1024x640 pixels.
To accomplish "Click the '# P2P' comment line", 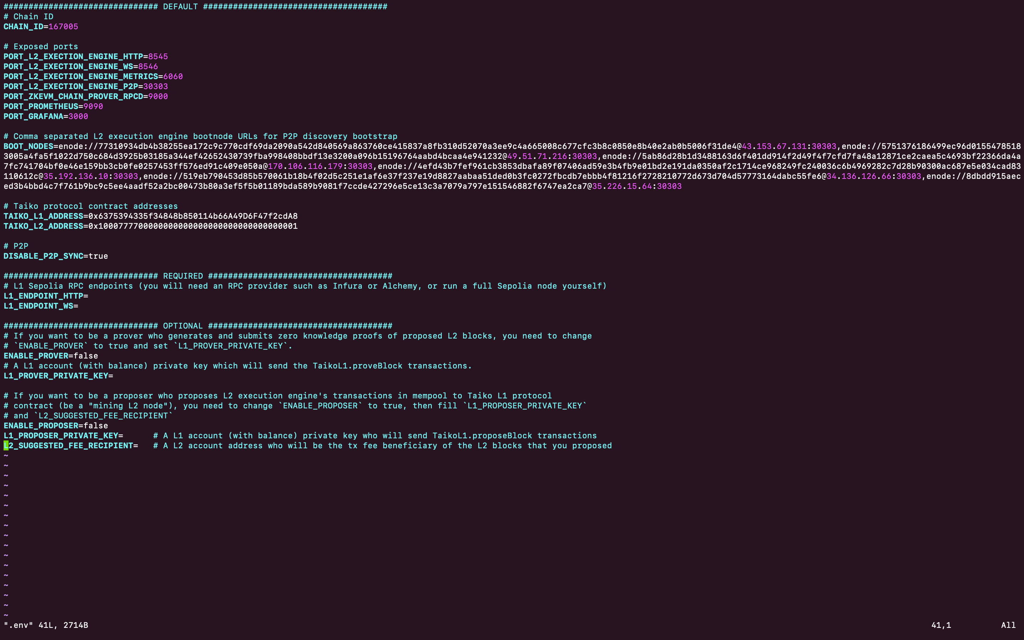I will pyautogui.click(x=16, y=246).
